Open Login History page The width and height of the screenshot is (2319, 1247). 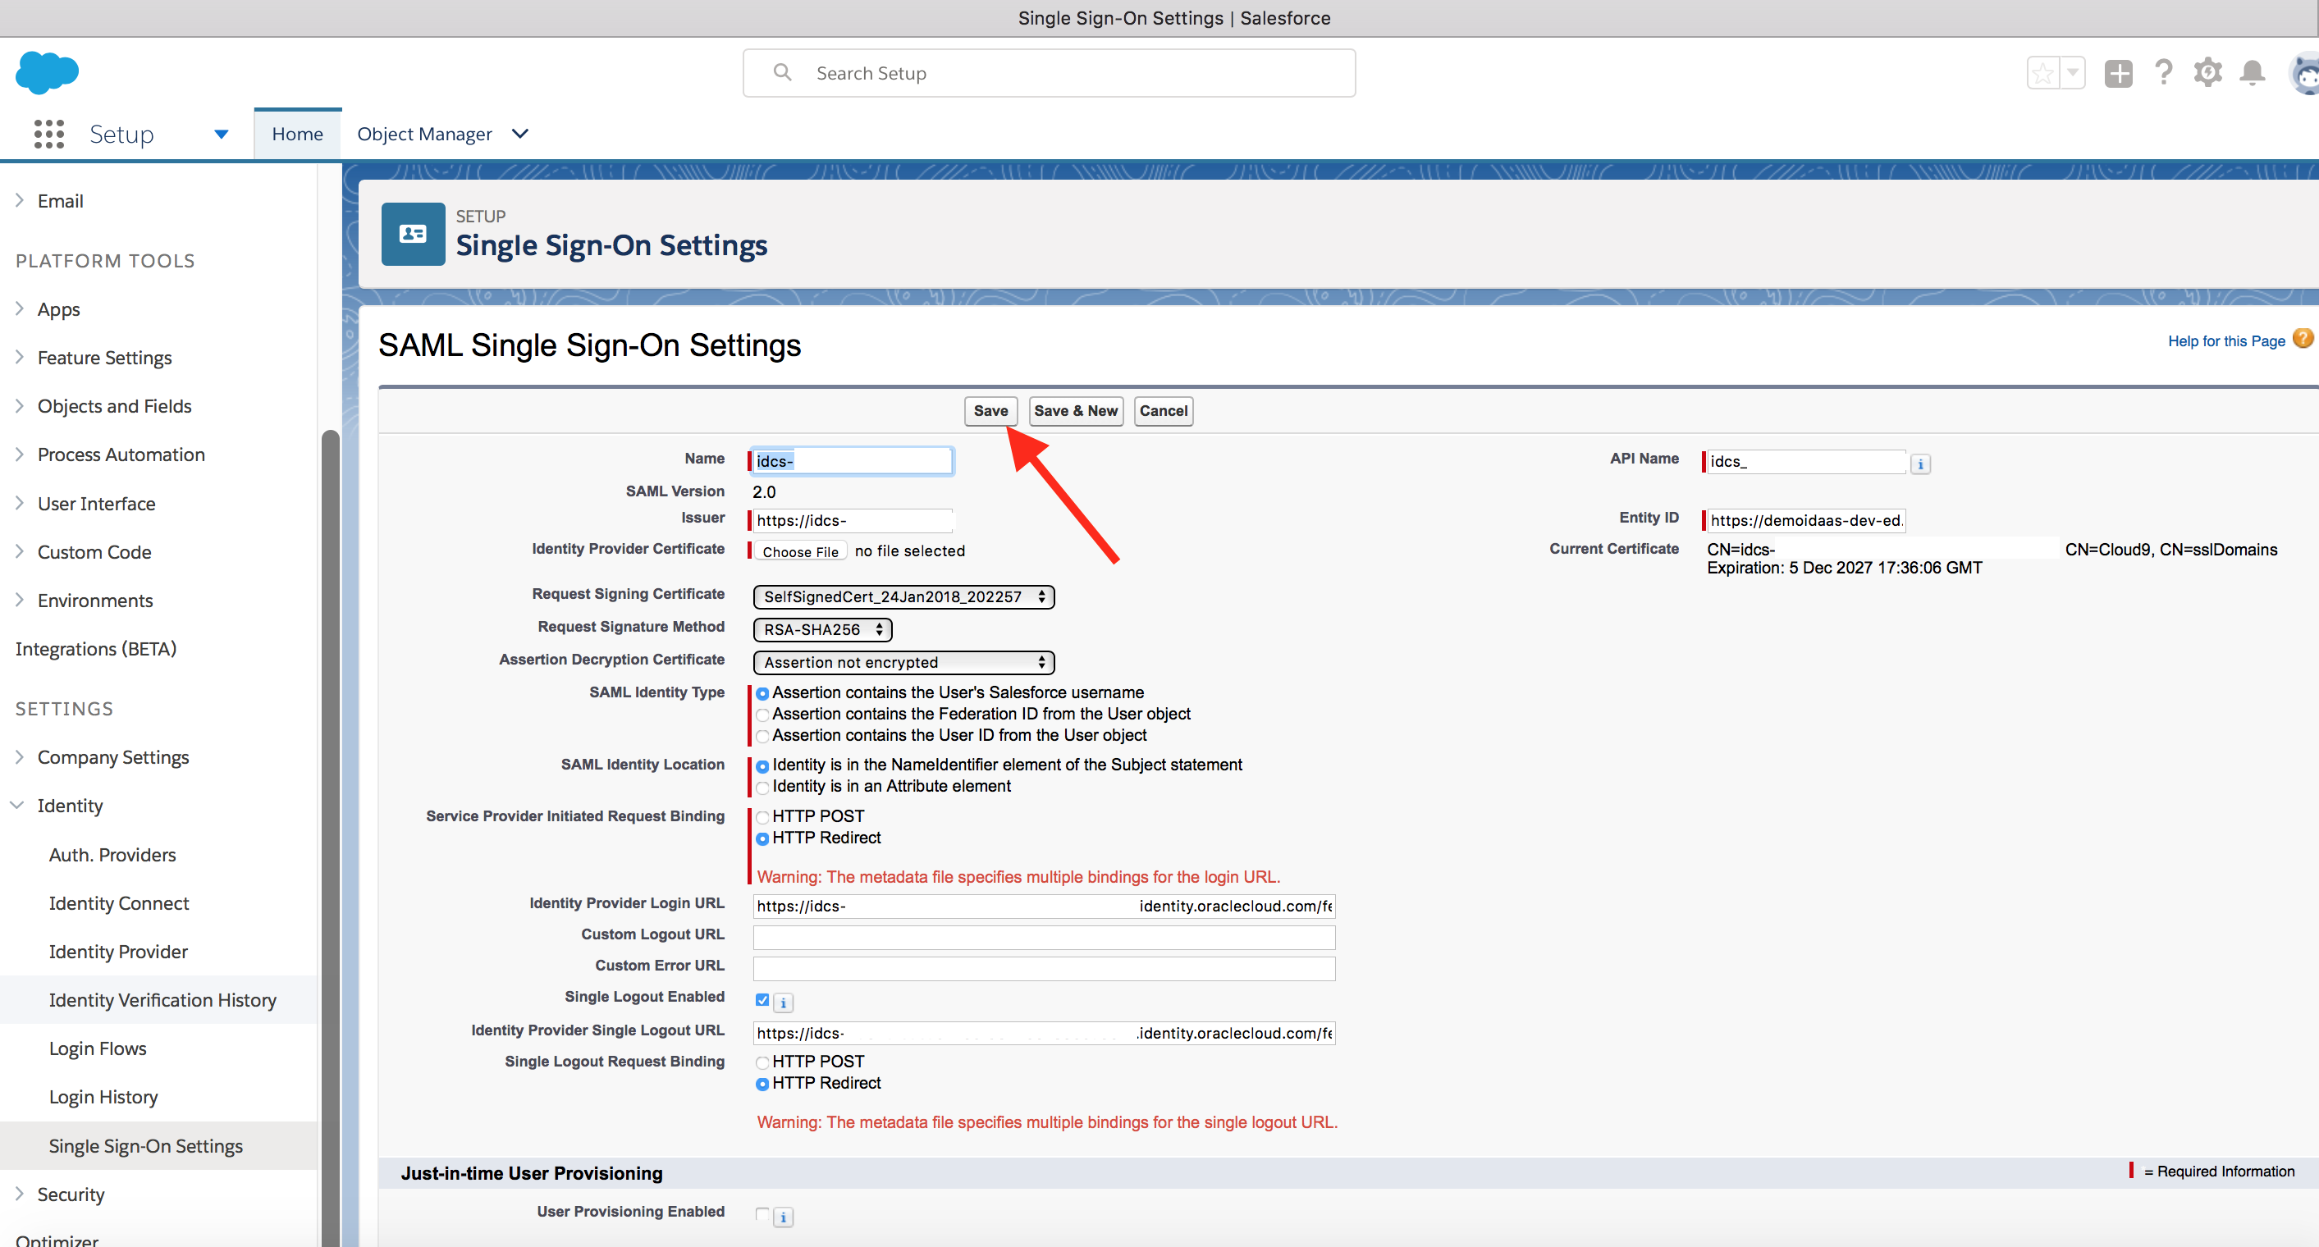tap(103, 1098)
